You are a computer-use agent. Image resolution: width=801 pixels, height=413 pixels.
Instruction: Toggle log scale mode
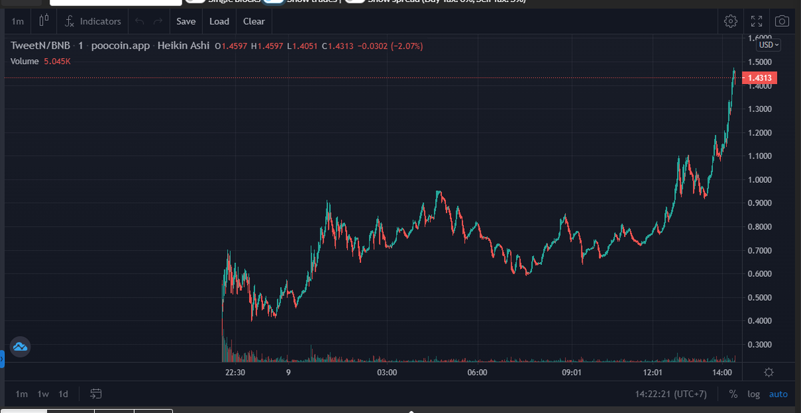coord(754,394)
